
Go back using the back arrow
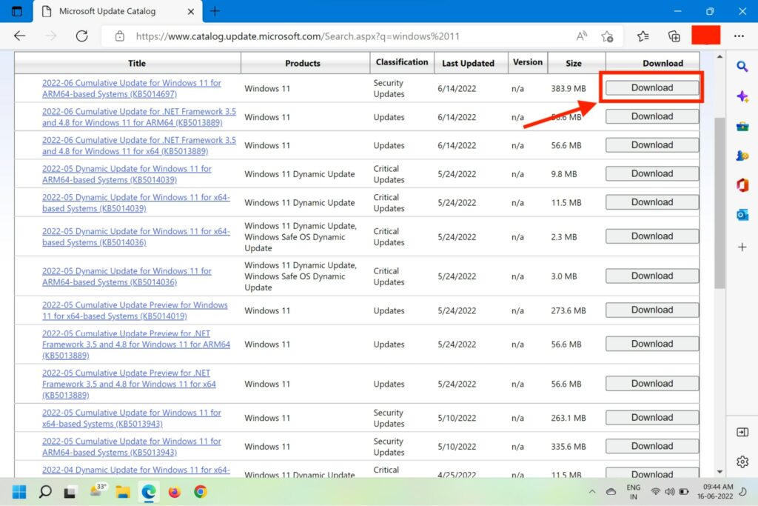point(19,36)
